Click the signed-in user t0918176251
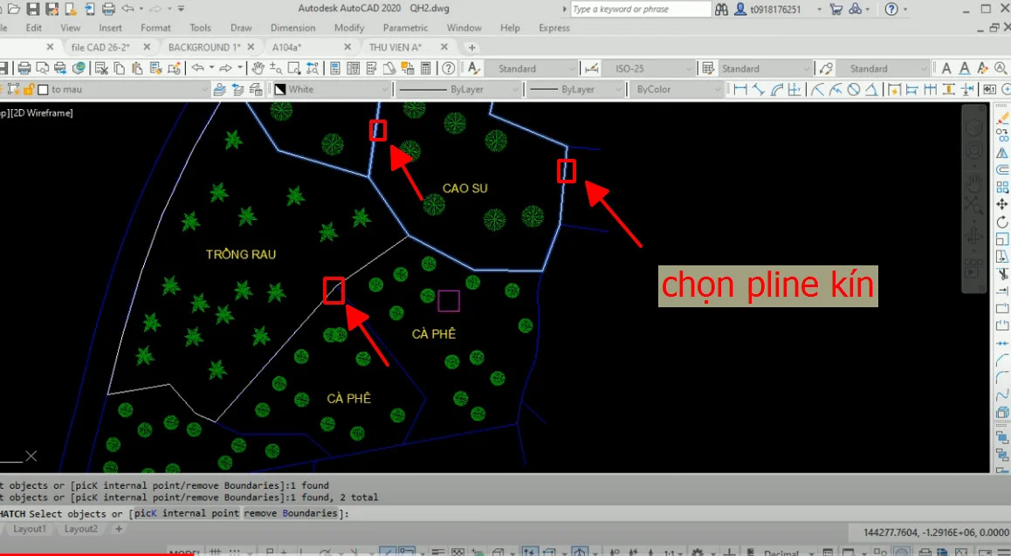 point(775,9)
